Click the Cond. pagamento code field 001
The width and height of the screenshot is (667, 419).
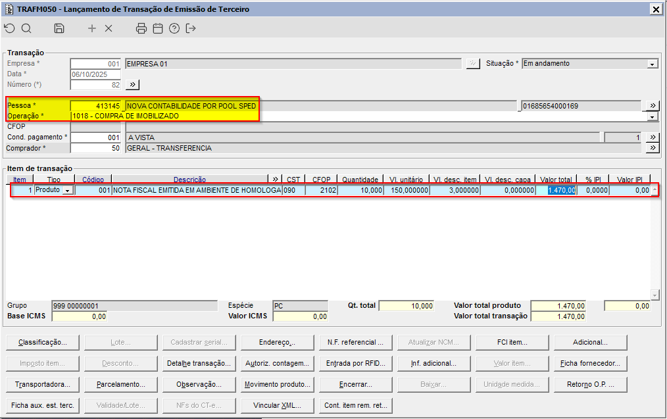[96, 137]
